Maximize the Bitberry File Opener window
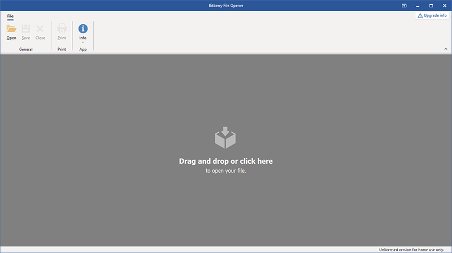452x253 pixels. (x=431, y=6)
